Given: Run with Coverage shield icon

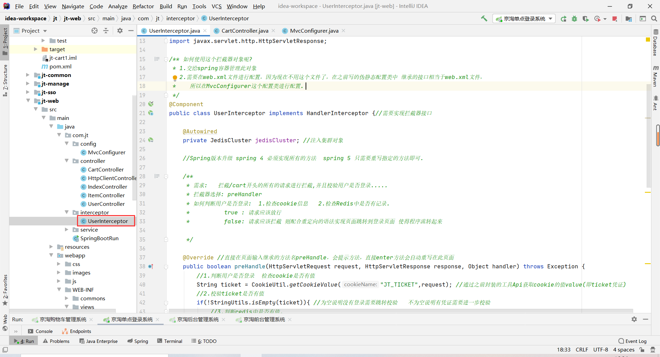Looking at the screenshot, I should [585, 19].
